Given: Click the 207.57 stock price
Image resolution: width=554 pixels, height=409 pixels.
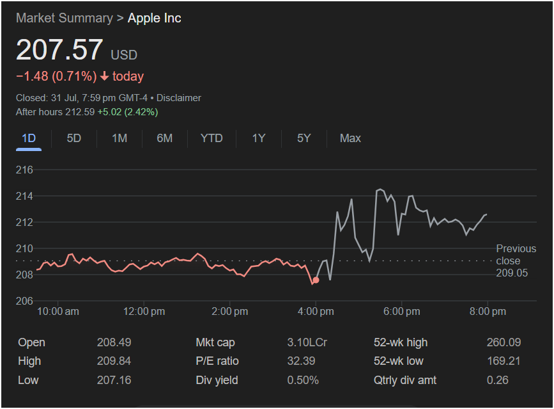Looking at the screenshot, I should point(59,49).
